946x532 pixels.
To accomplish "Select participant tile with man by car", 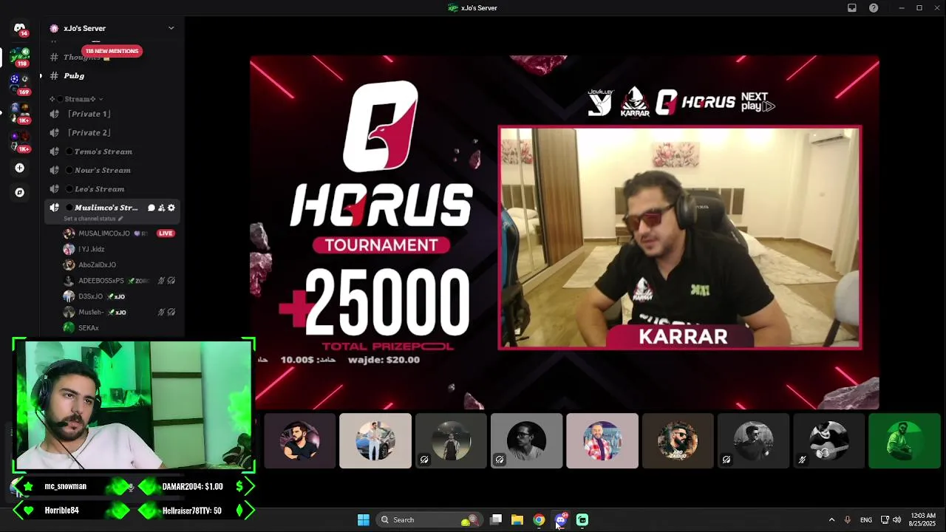I will pyautogui.click(x=375, y=441).
